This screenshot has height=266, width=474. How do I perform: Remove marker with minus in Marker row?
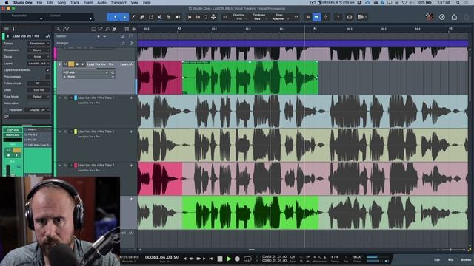(x=104, y=36)
